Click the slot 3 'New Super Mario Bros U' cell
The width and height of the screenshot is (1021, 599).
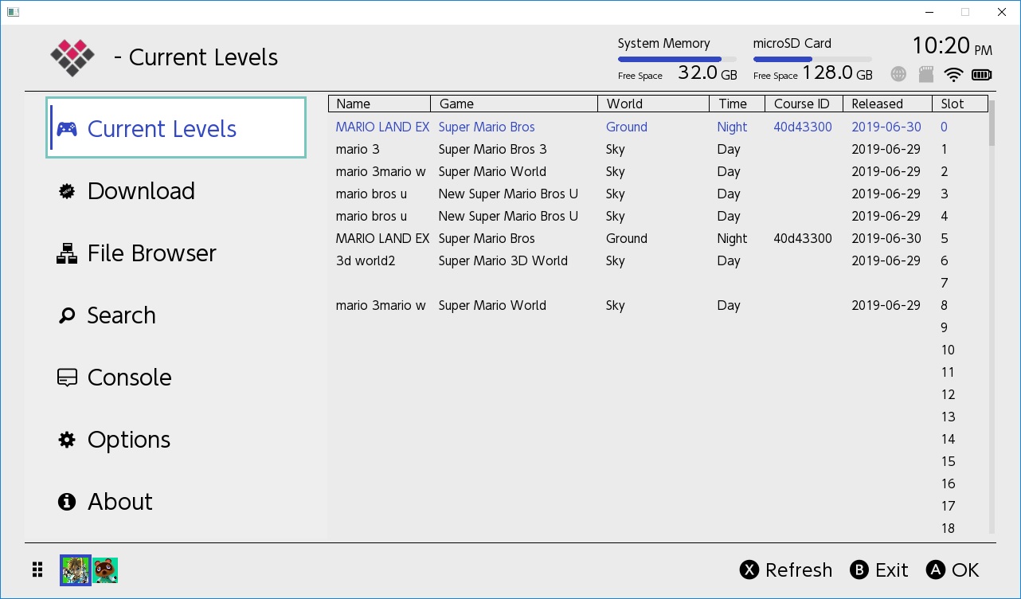pyautogui.click(x=508, y=194)
